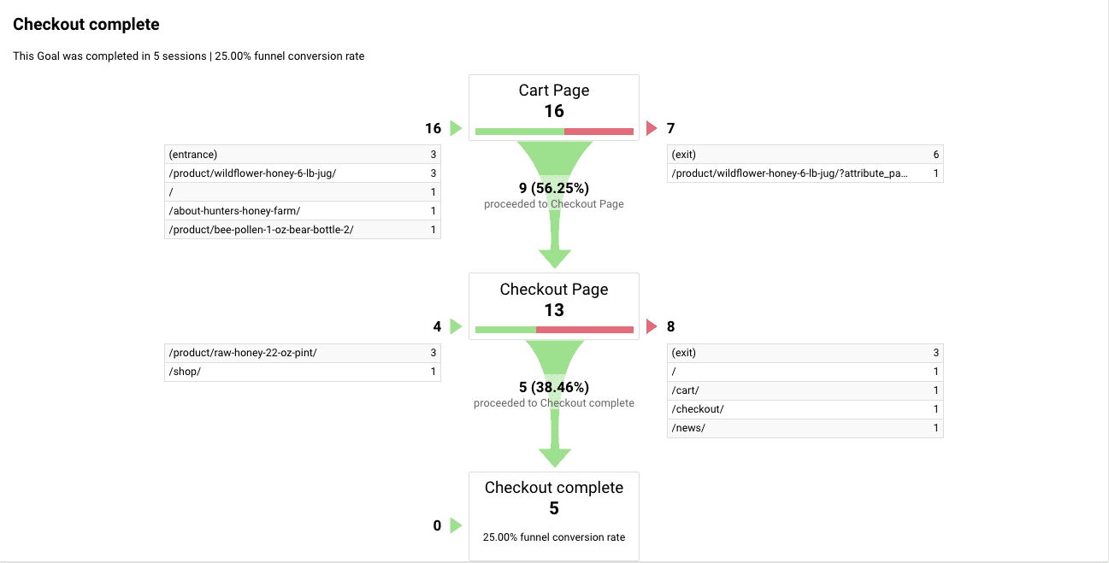Image resolution: width=1109 pixels, height=563 pixels.
Task: Click the red exit arrow beside Checkout Page
Action: tap(652, 326)
